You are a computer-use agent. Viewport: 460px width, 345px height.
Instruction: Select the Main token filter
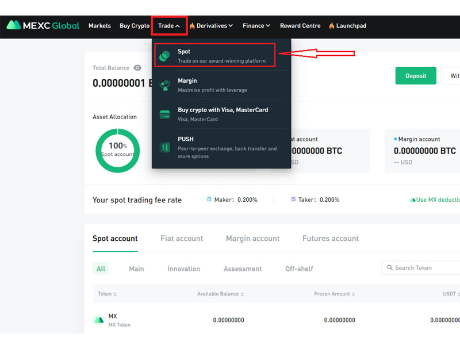tap(136, 269)
